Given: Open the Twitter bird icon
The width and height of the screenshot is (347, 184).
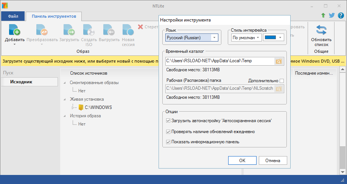Looking at the screenshot, I should [332, 15].
